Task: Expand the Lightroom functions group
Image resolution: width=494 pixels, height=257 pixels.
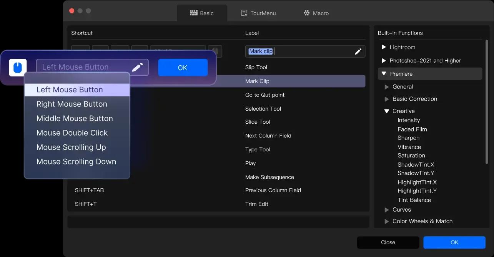Action: [x=383, y=47]
